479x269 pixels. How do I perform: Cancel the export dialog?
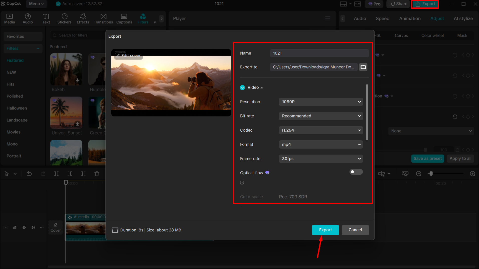pos(355,230)
